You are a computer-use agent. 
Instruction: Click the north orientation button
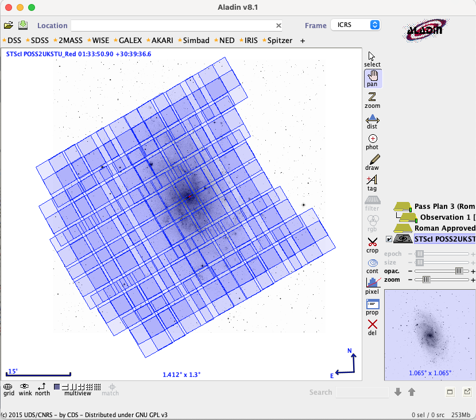(x=42, y=388)
